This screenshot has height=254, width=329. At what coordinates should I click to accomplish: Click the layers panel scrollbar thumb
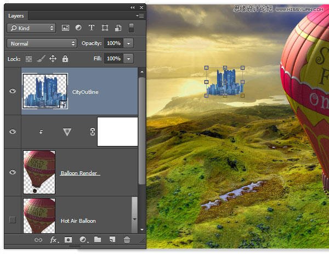tap(142, 131)
